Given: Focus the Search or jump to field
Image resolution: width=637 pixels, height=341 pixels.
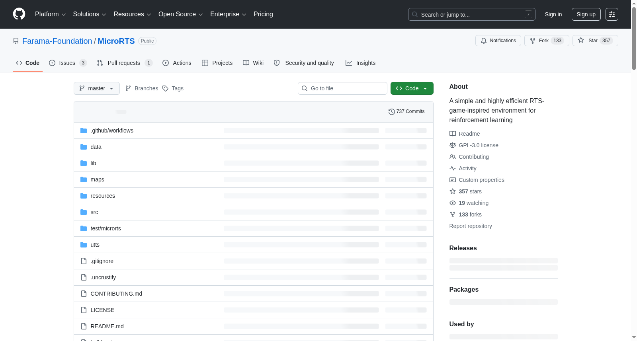Looking at the screenshot, I should (472, 14).
